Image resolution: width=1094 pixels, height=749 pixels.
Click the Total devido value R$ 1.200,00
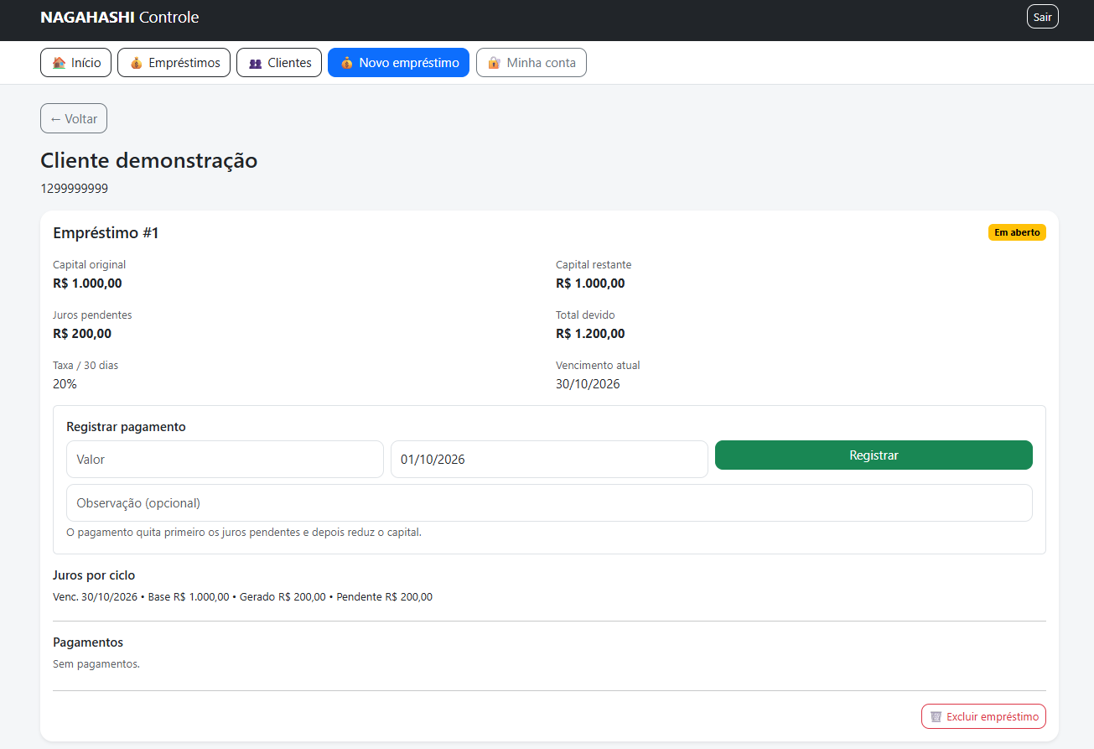(590, 334)
